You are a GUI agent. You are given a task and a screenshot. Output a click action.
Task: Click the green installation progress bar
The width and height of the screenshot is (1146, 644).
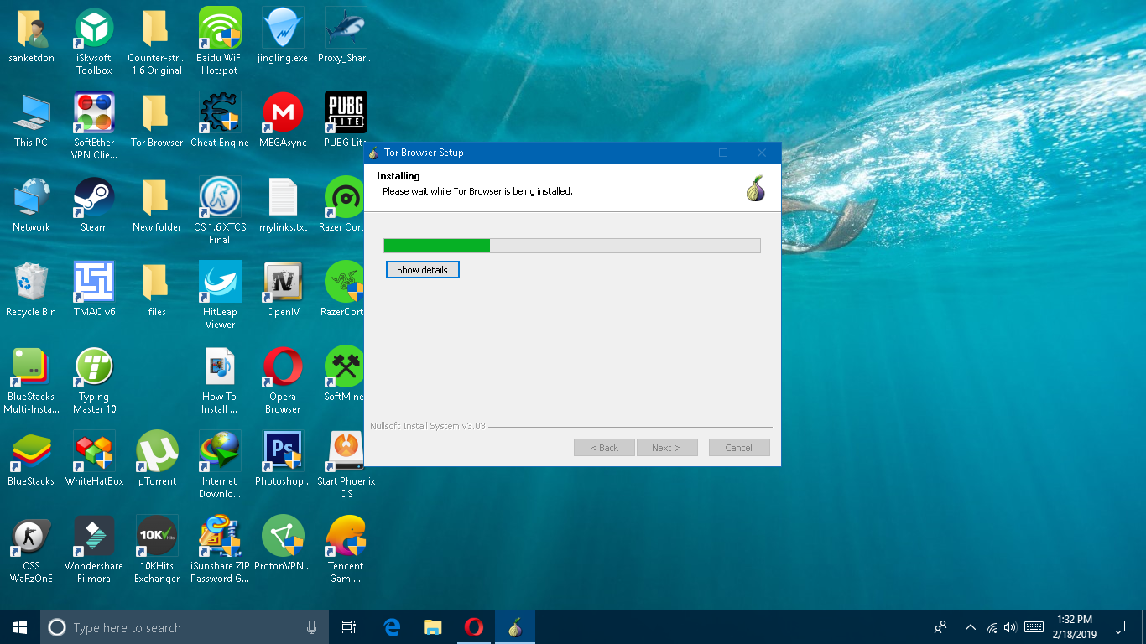(571, 246)
